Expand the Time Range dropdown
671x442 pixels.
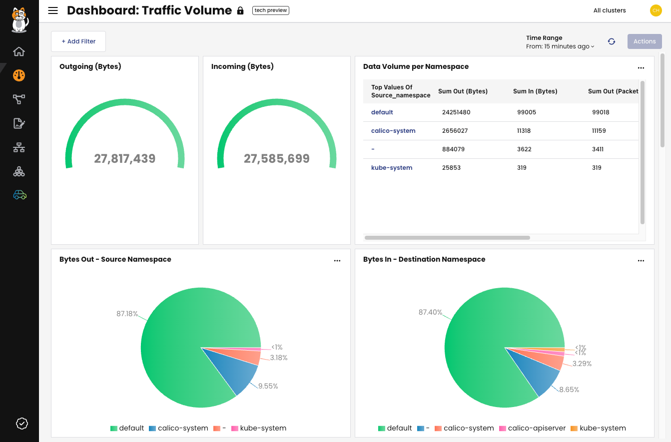click(559, 46)
